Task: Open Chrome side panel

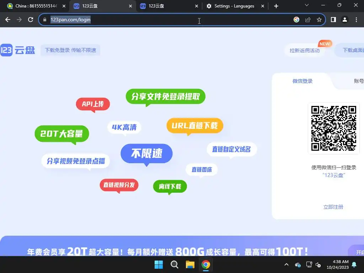Action: (333, 20)
